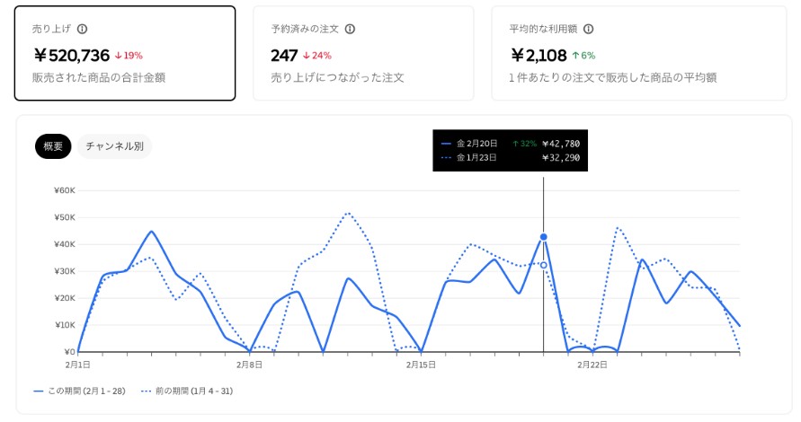Image resolution: width=801 pixels, height=422 pixels.
Task: Click the ¥60K y-axis label
Action: (x=65, y=190)
